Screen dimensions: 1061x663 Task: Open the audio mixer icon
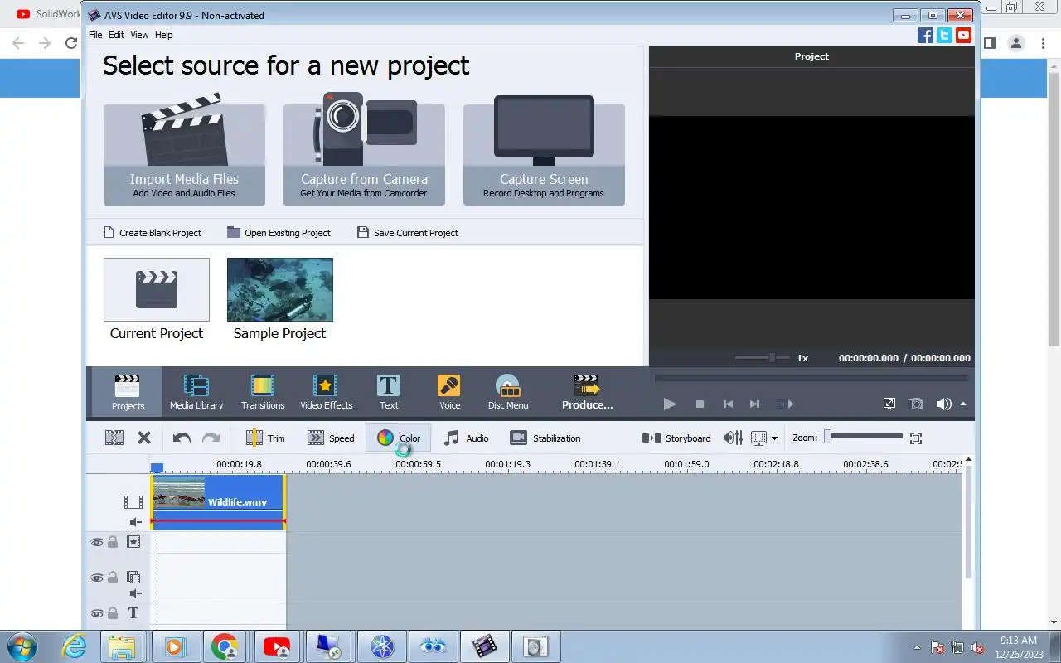pos(733,438)
